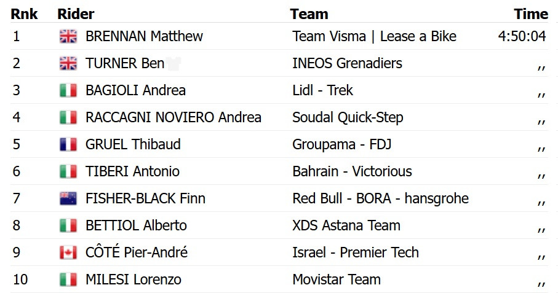Click the New Zealand flag beside Fisher-Black
This screenshot has height=293, width=558.
68,198
